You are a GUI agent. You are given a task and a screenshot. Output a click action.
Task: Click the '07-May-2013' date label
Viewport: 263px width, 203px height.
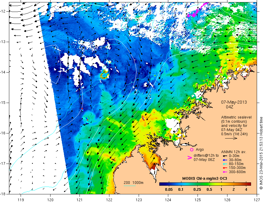(234, 102)
